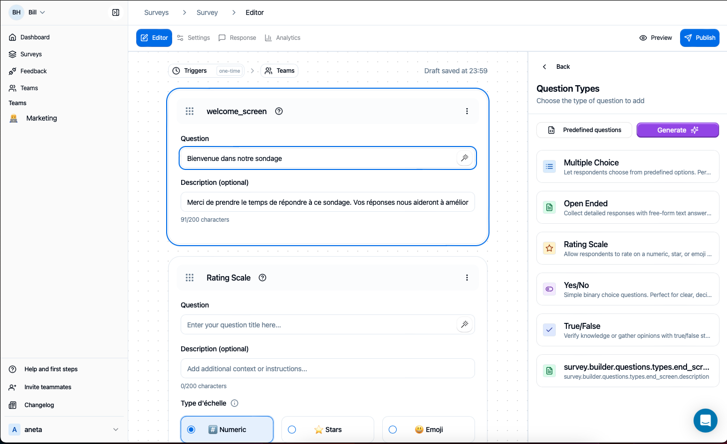The image size is (727, 444).
Task: Click Invite teammates
Action: pos(48,387)
